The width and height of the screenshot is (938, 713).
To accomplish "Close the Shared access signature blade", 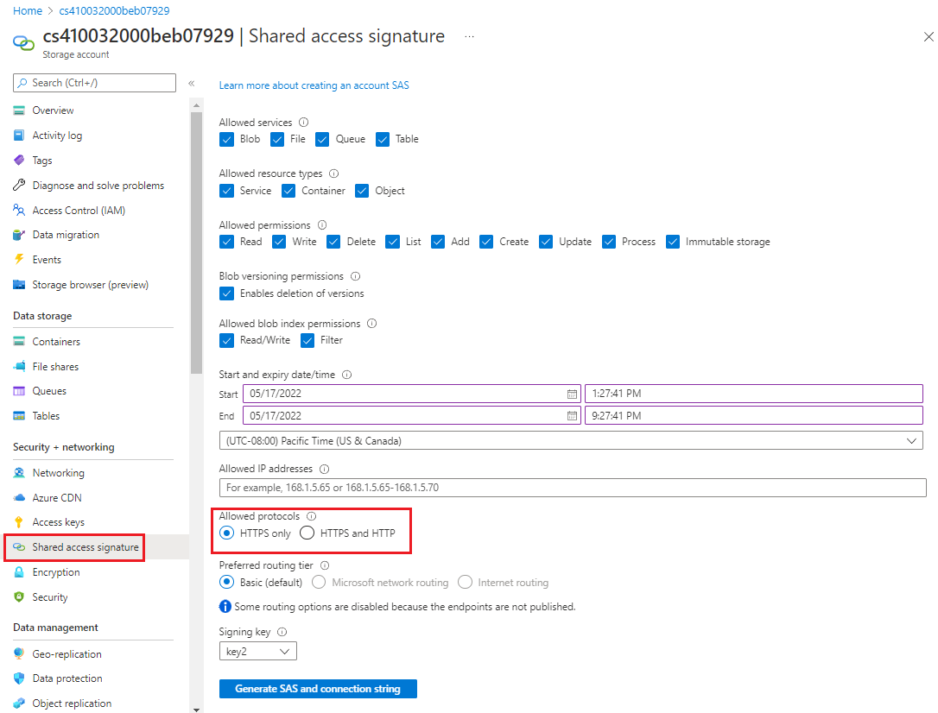I will coord(928,37).
